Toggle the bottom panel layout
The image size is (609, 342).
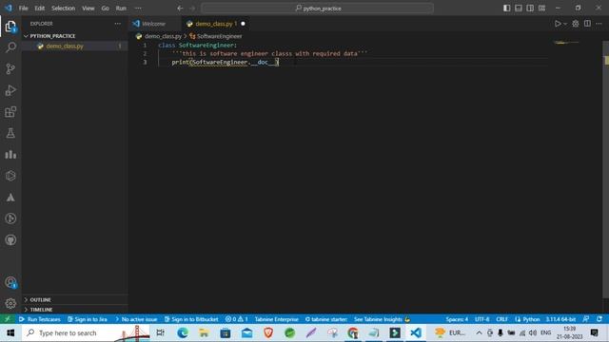[x=518, y=9]
